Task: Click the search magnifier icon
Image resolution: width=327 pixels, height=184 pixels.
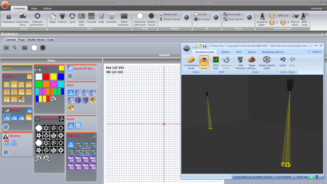Action: 15,48
